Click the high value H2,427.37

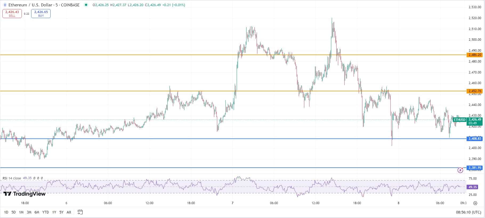118,5
